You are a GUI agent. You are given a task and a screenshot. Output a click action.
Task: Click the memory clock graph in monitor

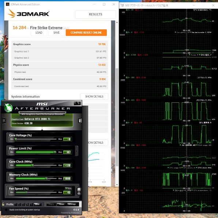(x=168, y=112)
